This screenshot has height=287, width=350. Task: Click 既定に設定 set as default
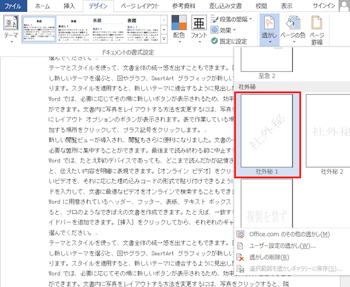[x=229, y=41]
